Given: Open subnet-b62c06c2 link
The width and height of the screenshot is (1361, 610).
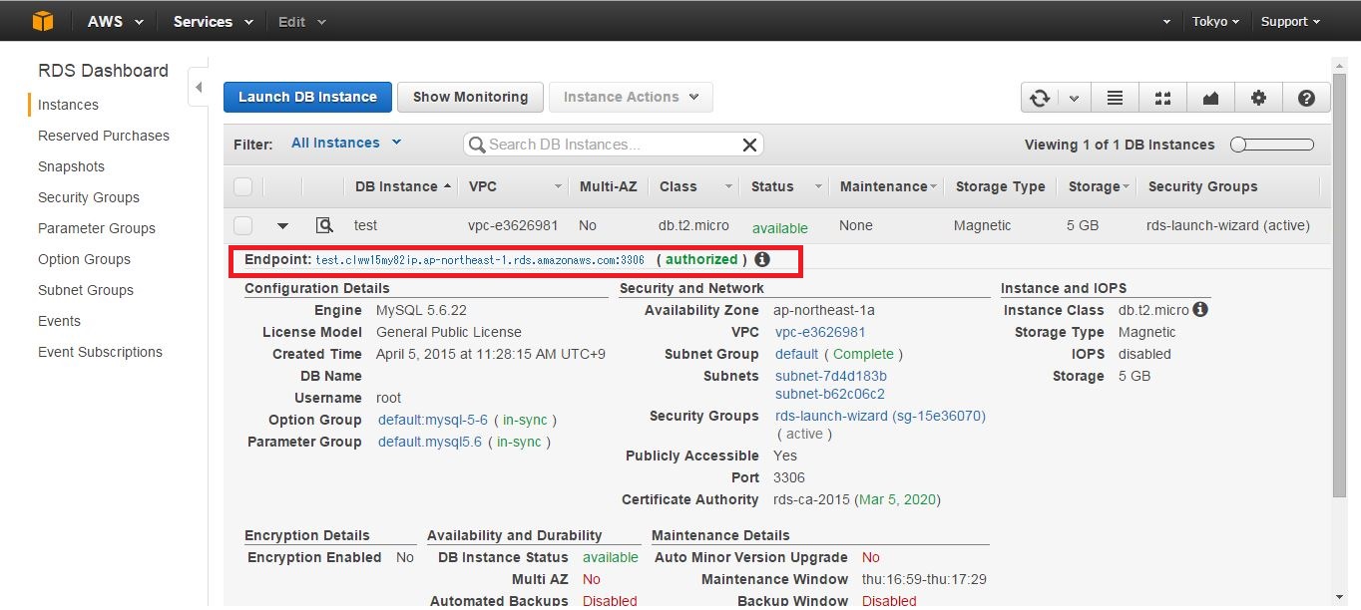Looking at the screenshot, I should click(830, 394).
